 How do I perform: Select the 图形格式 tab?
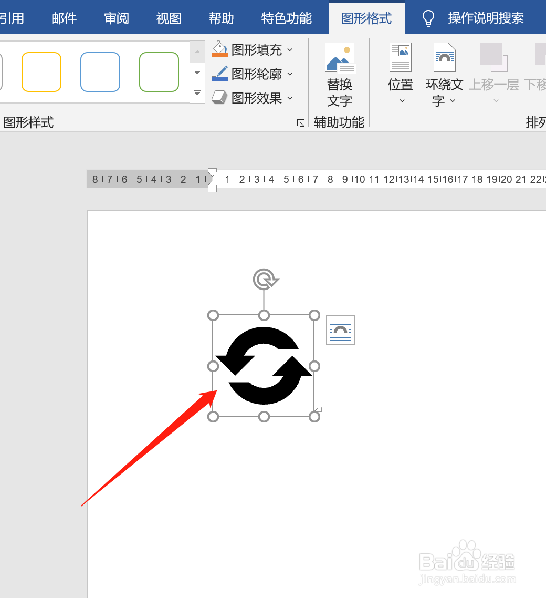[x=366, y=18]
